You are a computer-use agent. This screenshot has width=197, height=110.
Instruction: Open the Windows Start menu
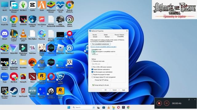click(x=69, y=107)
